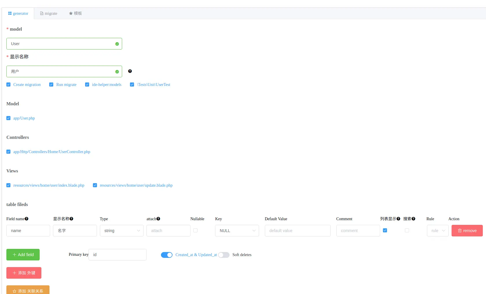The width and height of the screenshot is (486, 294).
Task: Toggle the Created_at & Updated_at switch
Action: [x=166, y=255]
